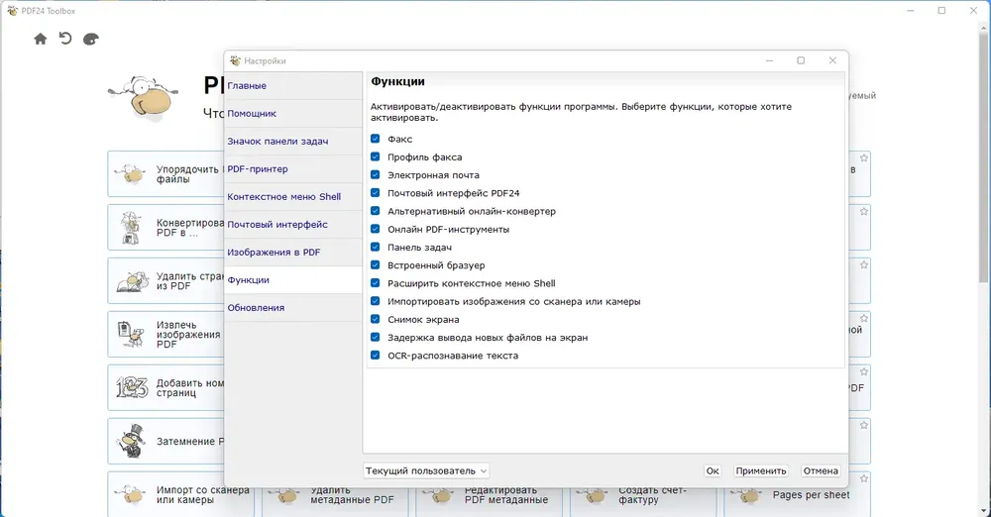Select the Функции section

[293, 280]
